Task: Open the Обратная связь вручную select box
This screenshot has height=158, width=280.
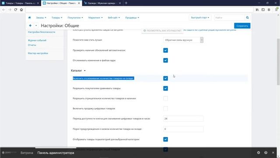Action: pyautogui.click(x=183, y=40)
